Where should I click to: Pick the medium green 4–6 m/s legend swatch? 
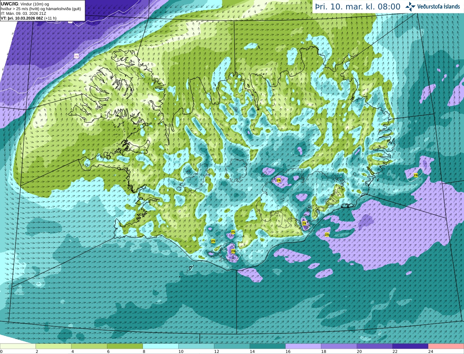tap(89, 346)
